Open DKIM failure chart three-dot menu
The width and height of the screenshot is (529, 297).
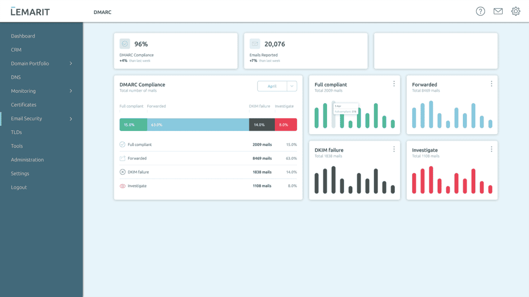point(394,149)
